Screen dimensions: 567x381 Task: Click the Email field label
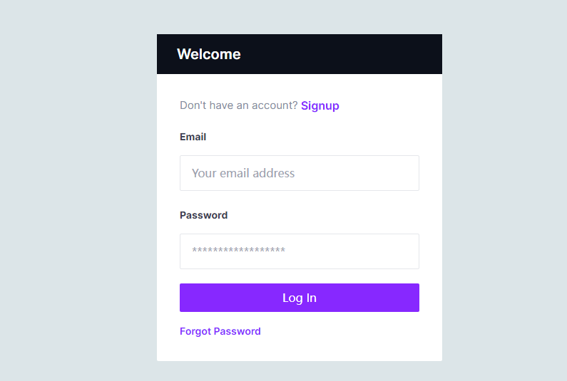pos(193,137)
